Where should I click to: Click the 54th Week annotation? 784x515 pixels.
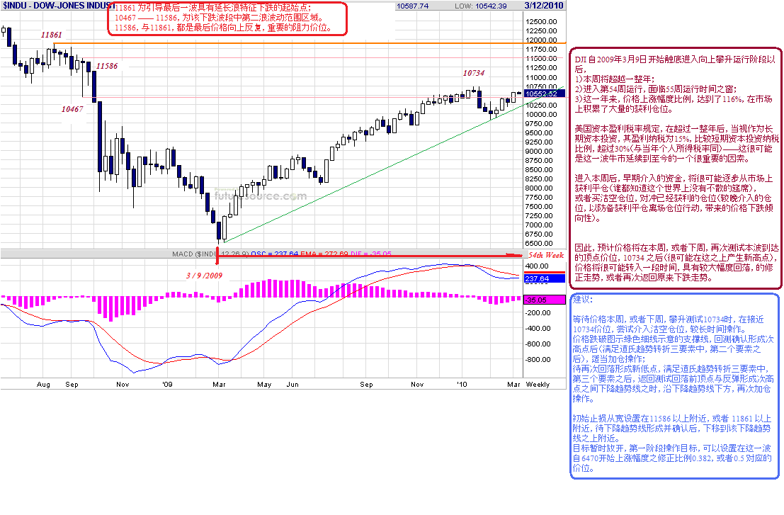tap(546, 255)
